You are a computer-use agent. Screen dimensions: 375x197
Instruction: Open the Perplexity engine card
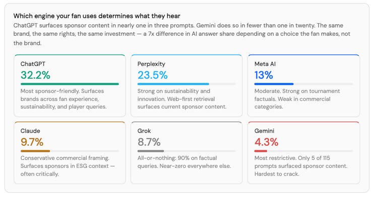tap(186, 85)
